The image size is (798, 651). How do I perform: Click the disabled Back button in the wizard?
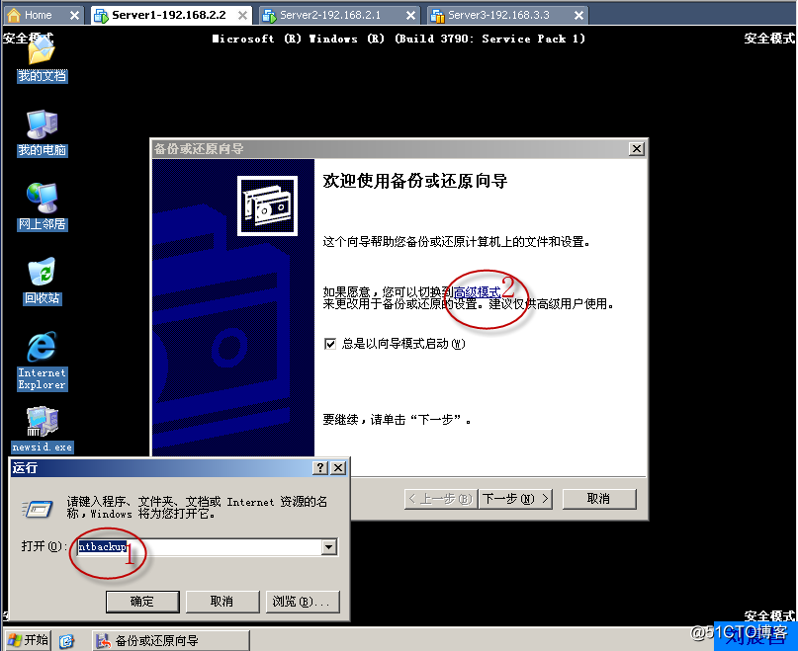(441, 499)
